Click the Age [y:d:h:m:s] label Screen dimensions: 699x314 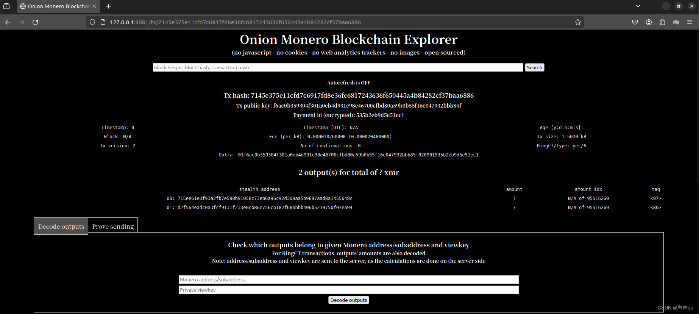tap(562, 128)
